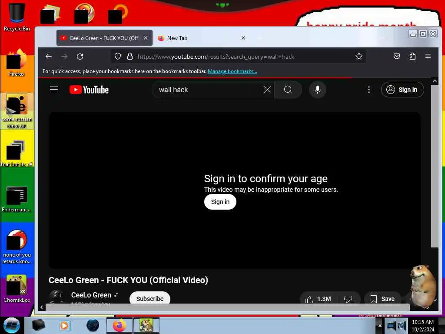Go back in Firefox browser
The height and width of the screenshot is (334, 445).
(49, 57)
